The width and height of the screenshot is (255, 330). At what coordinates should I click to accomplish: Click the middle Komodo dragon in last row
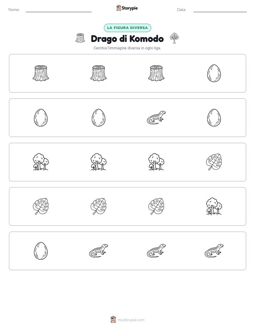click(156, 251)
